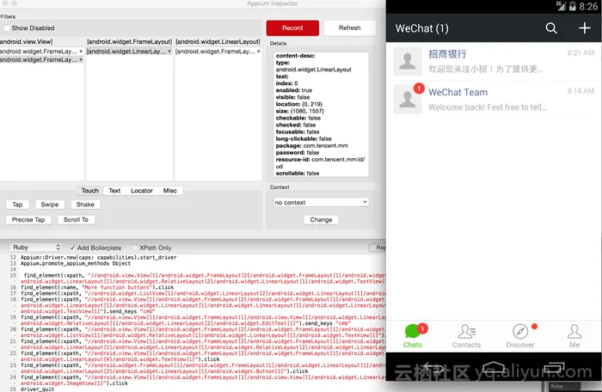Click code line 25 driver_quit
602x392 pixels.
(37, 389)
